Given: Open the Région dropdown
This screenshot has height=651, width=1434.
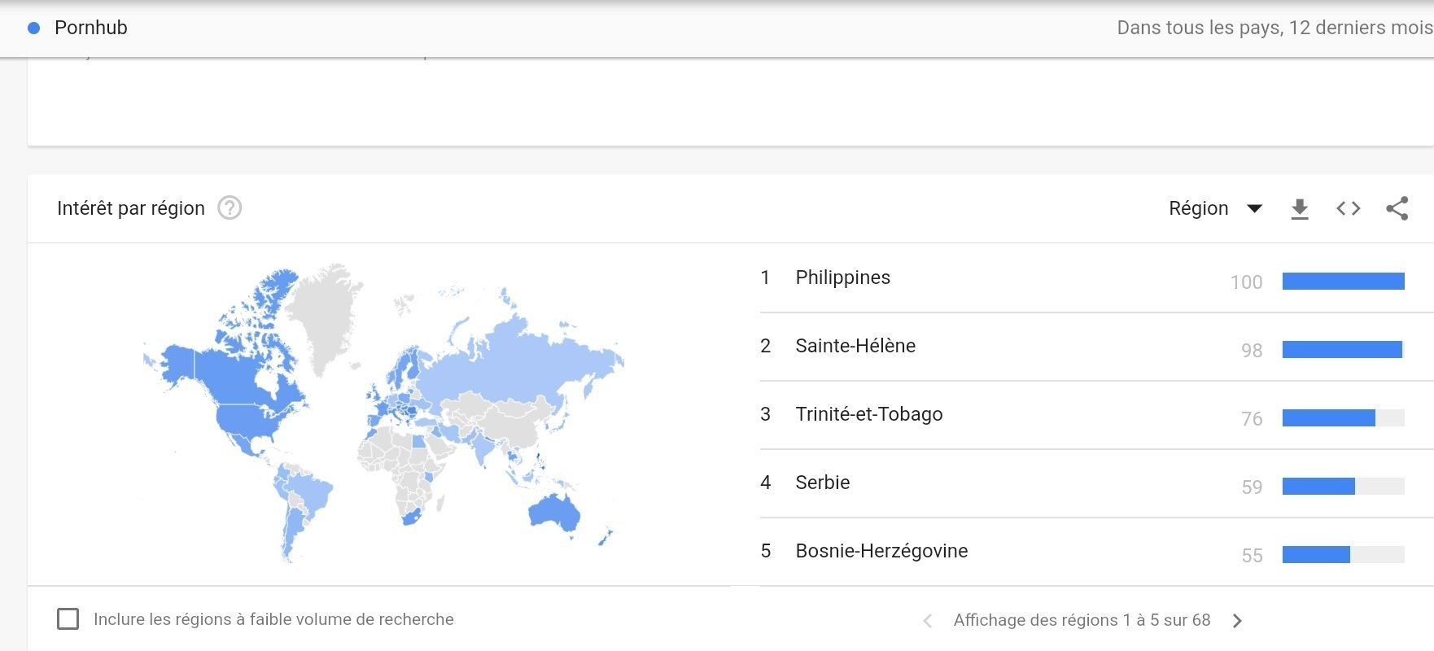Looking at the screenshot, I should coord(1215,208).
